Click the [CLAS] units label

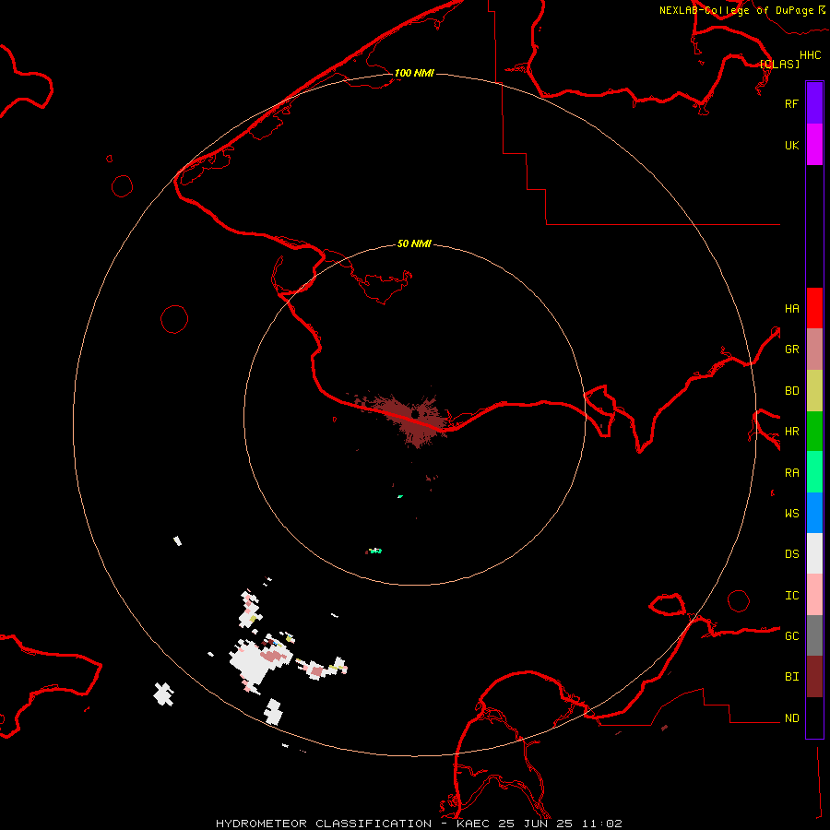(779, 64)
